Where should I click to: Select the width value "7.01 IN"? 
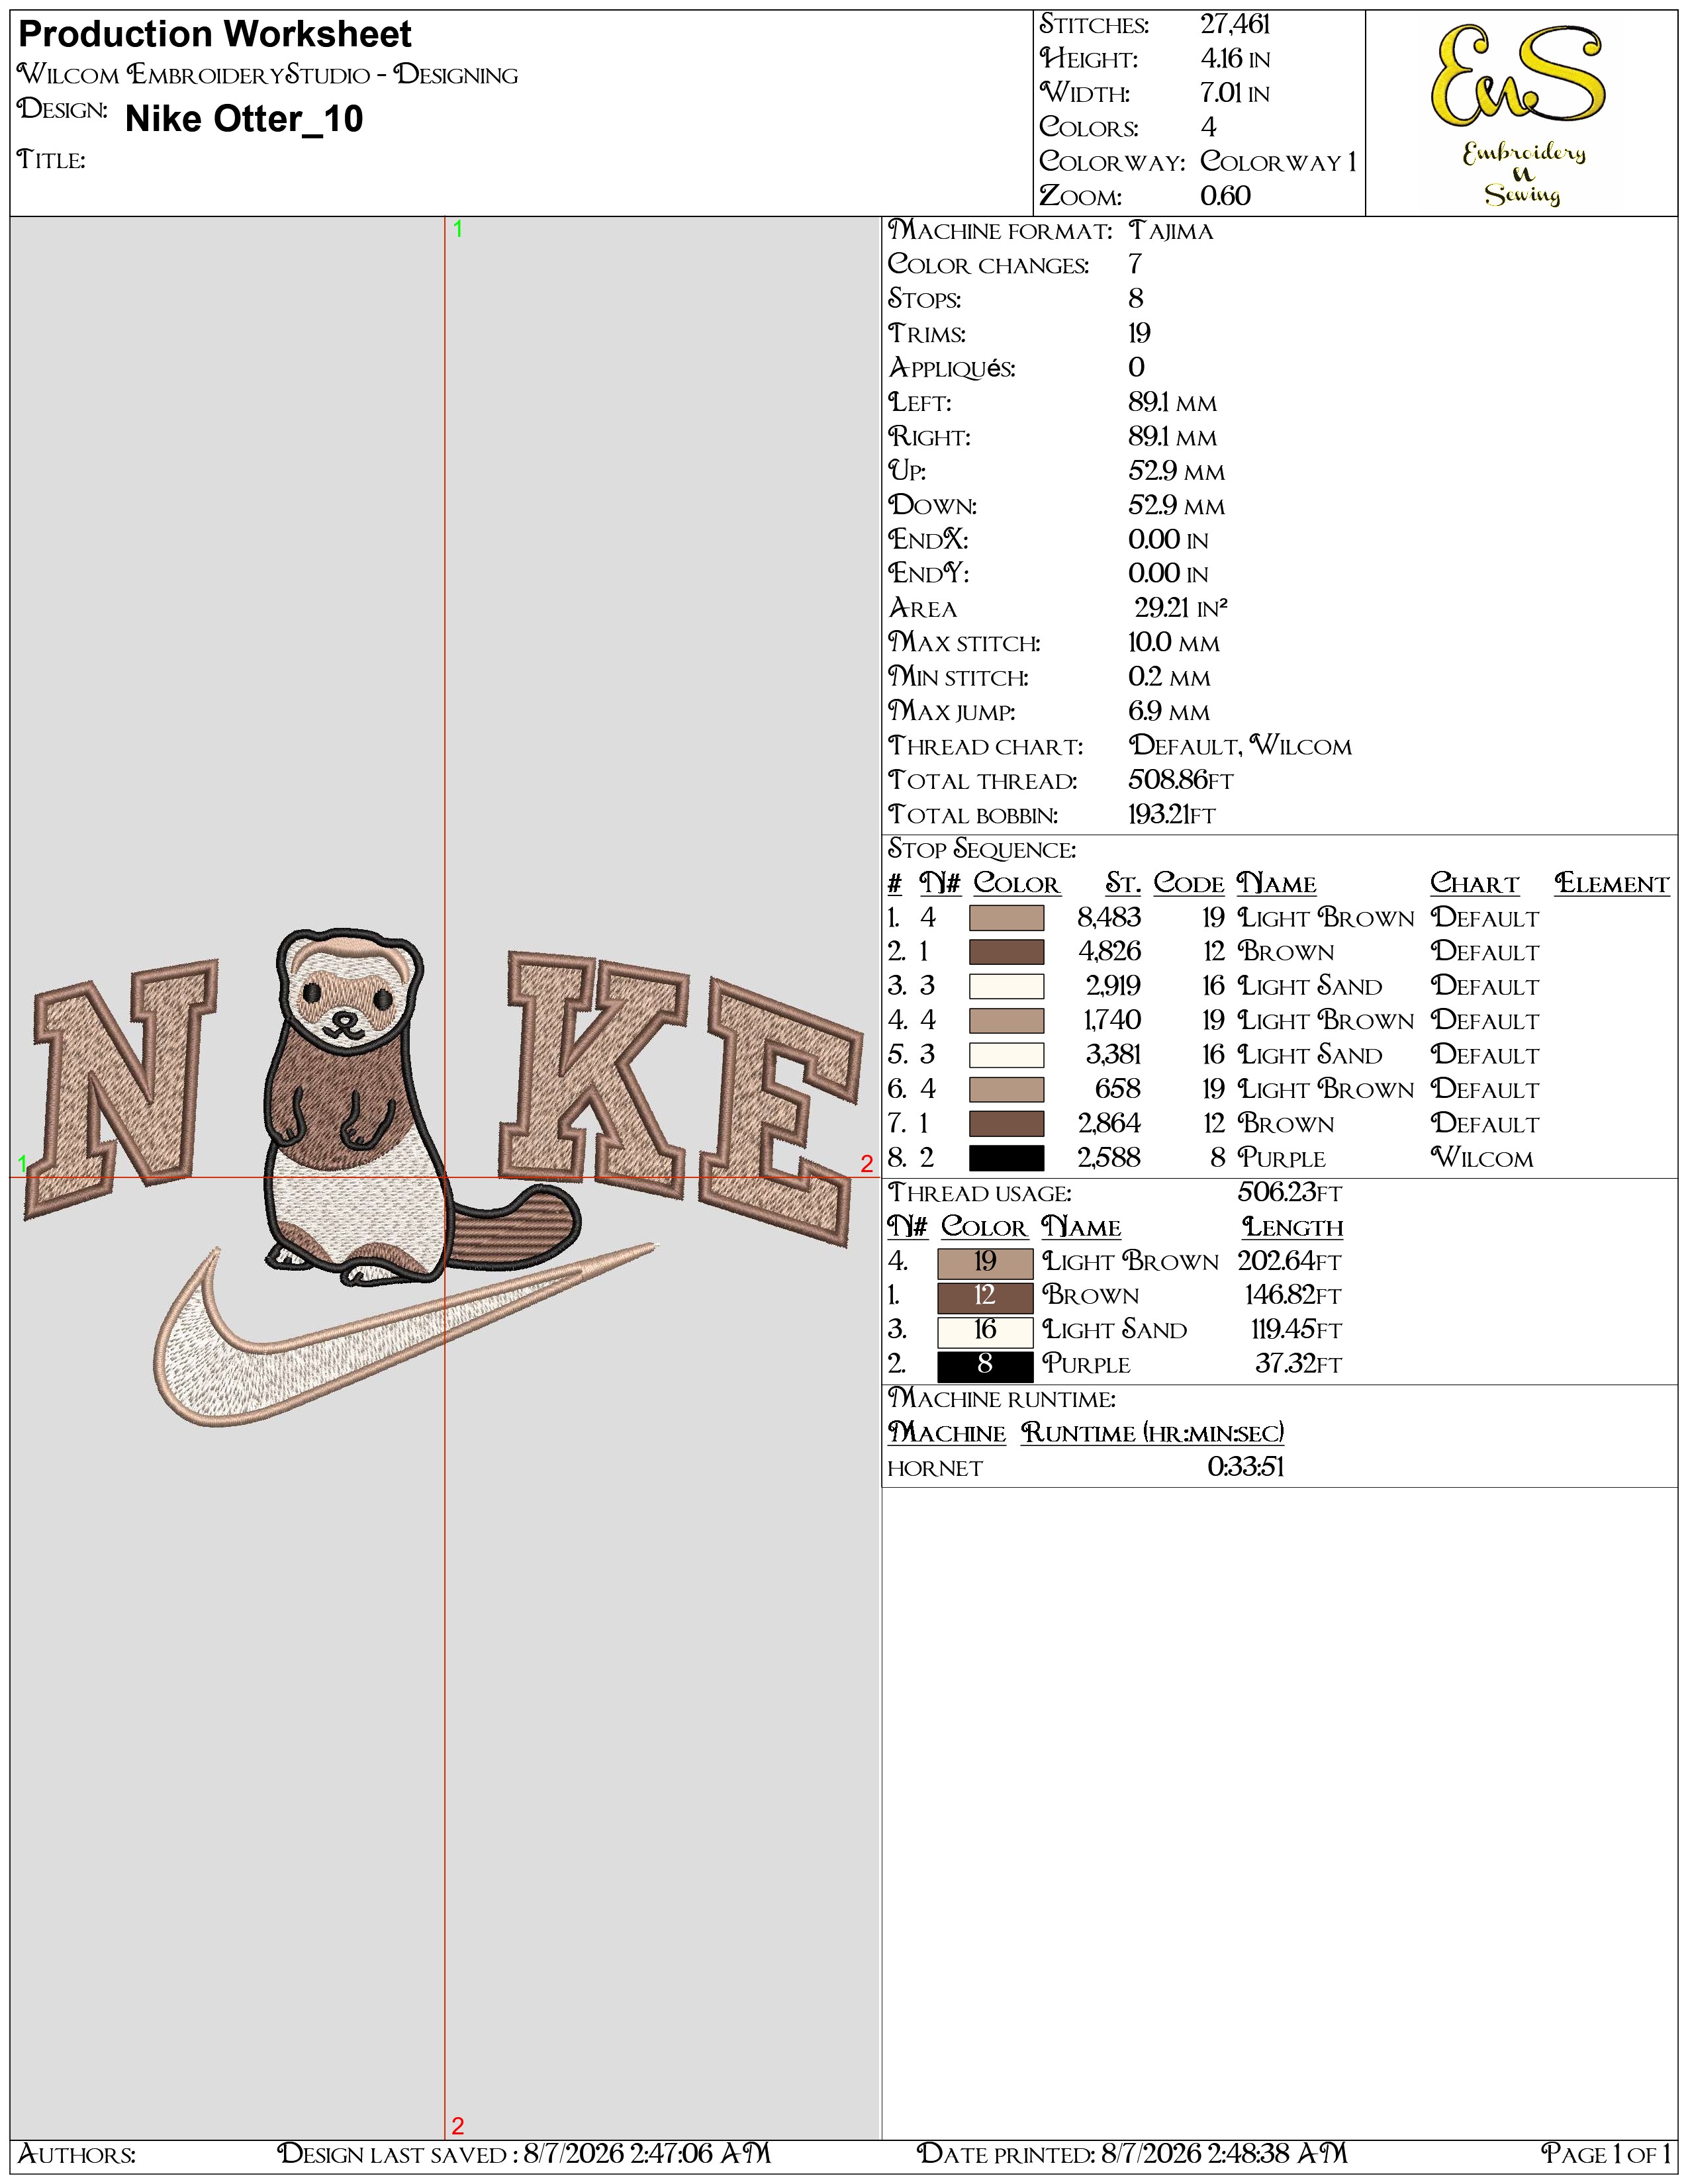1235,93
